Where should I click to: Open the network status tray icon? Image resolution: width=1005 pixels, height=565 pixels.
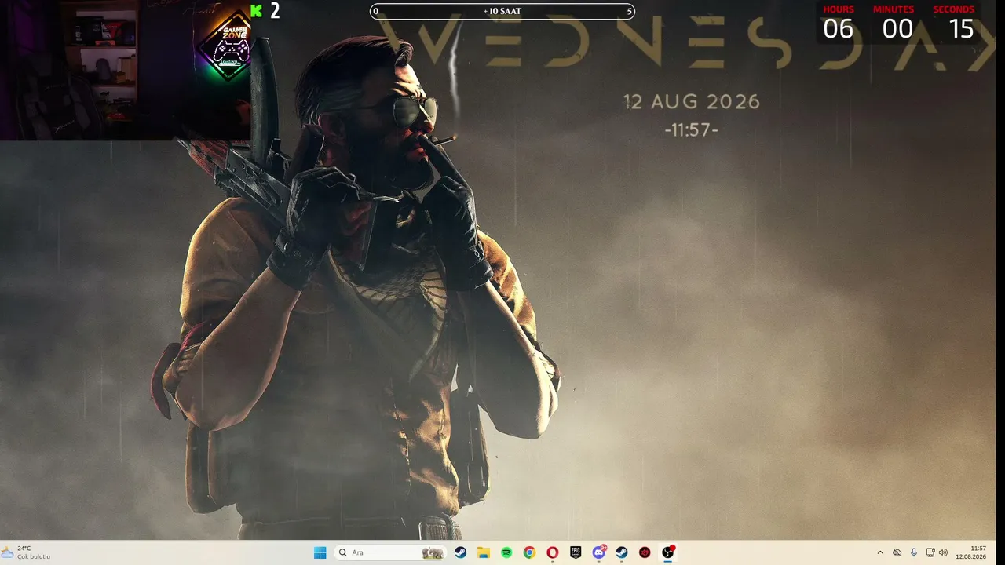tap(930, 552)
